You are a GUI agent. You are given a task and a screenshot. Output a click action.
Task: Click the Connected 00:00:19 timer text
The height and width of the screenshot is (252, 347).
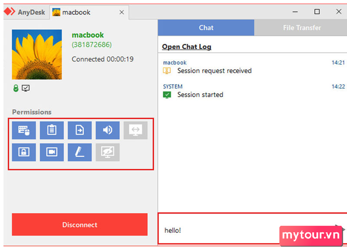click(103, 59)
